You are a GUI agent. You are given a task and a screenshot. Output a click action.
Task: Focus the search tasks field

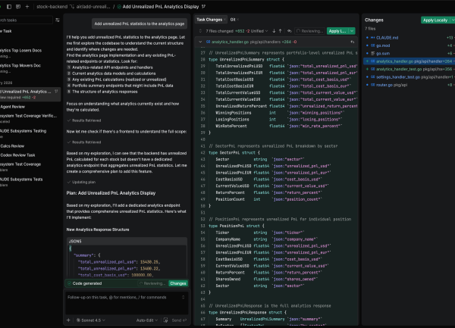click(x=26, y=20)
